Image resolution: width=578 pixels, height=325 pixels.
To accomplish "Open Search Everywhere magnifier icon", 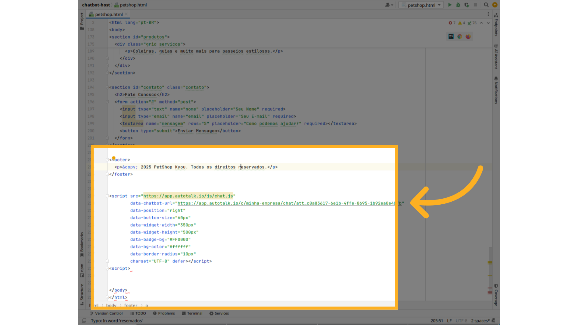I will [486, 5].
